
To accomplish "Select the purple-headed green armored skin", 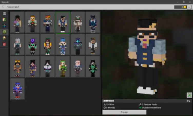I will (33, 45).
